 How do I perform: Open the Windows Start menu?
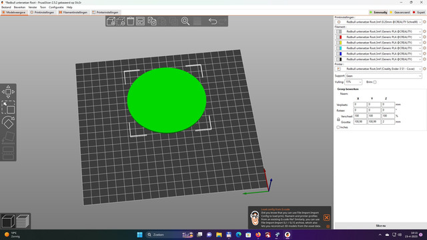[x=139, y=235]
